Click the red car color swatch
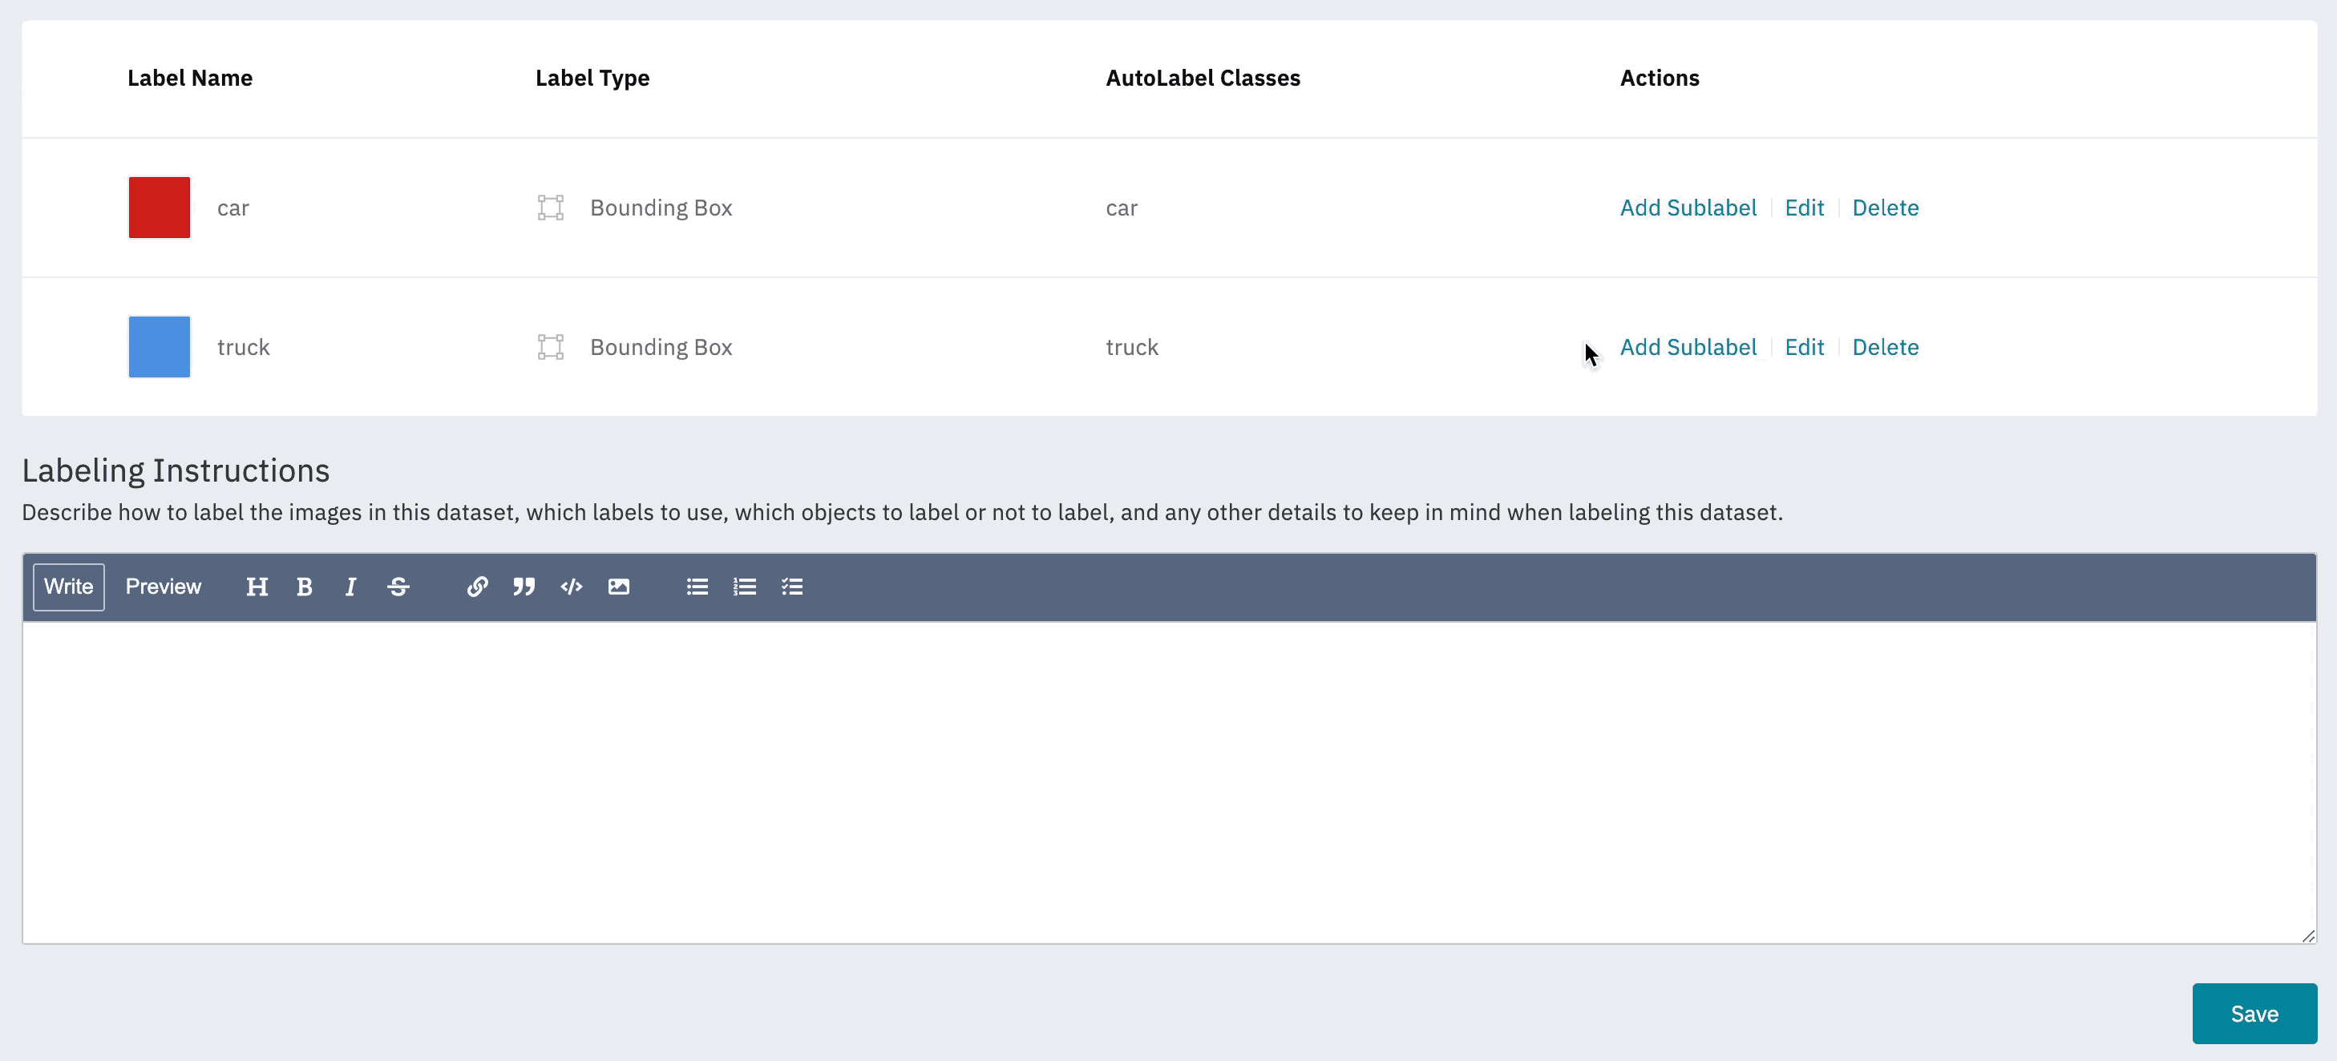 click(x=160, y=208)
